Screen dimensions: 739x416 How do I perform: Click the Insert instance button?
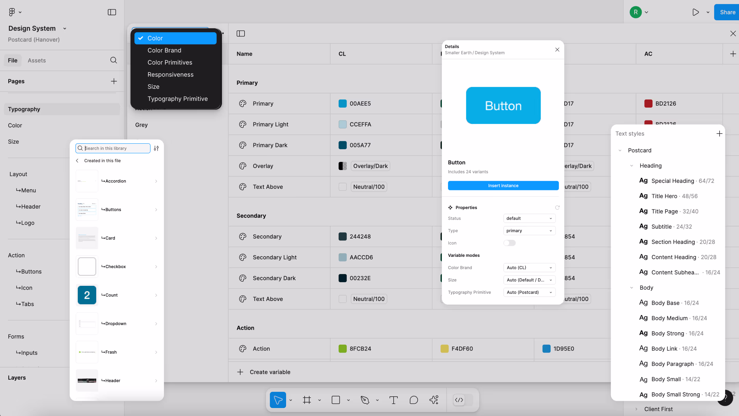coord(503,185)
